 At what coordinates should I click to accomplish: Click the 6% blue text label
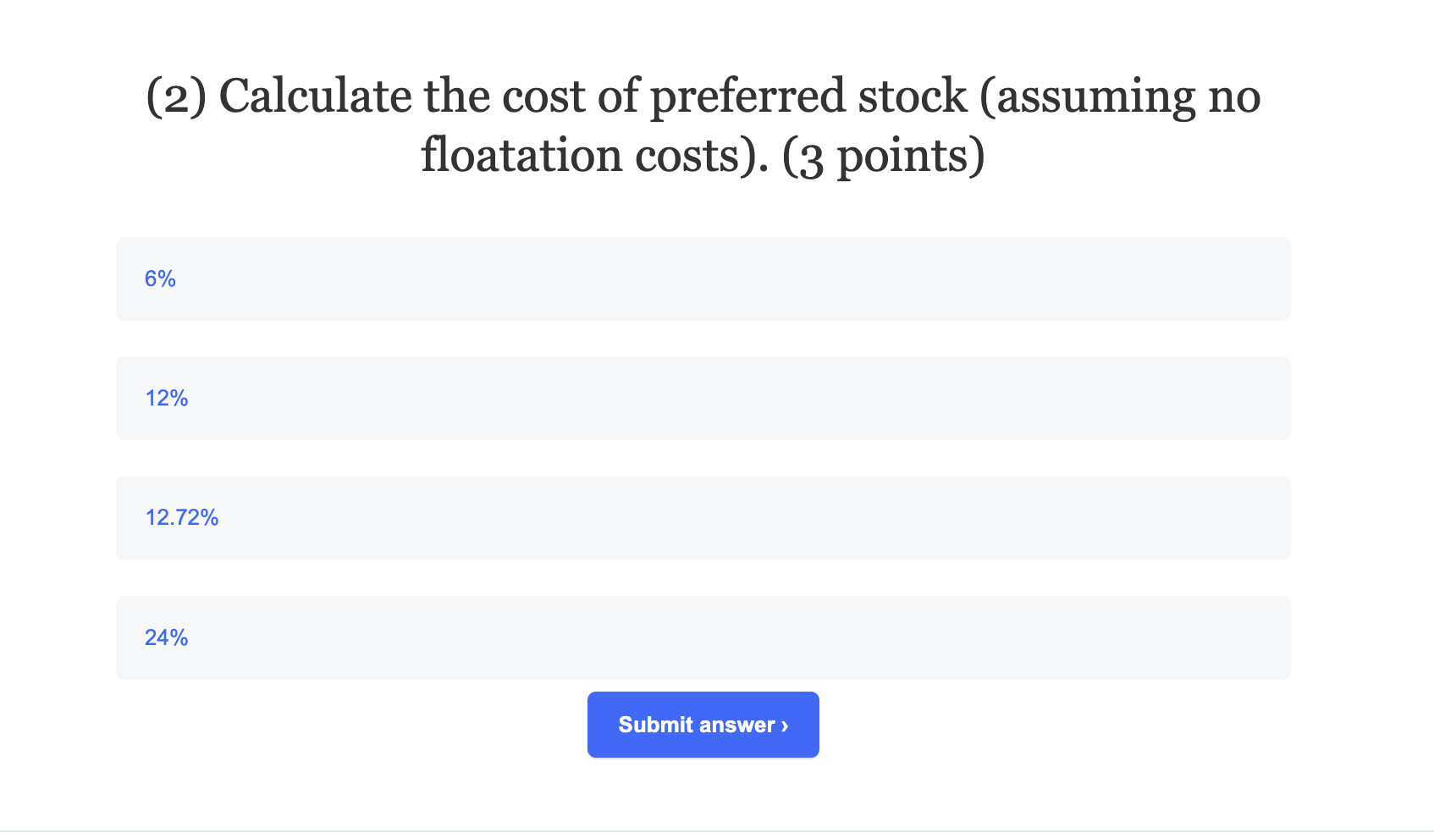click(160, 279)
